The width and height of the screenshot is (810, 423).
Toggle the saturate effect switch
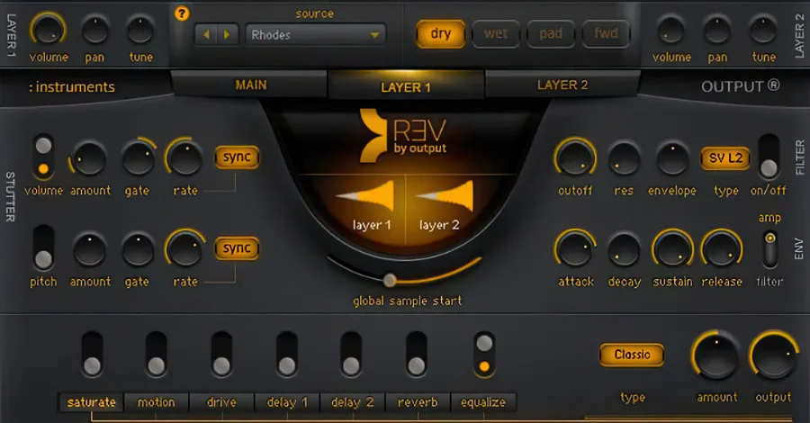92,355
